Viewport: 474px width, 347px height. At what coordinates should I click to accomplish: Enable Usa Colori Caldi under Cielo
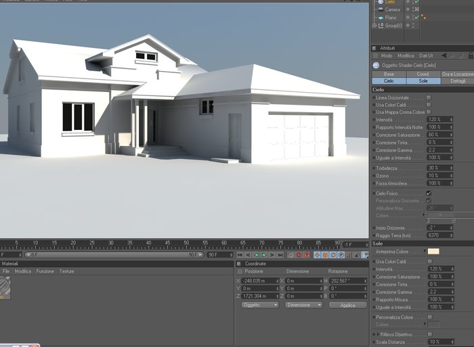click(x=429, y=105)
